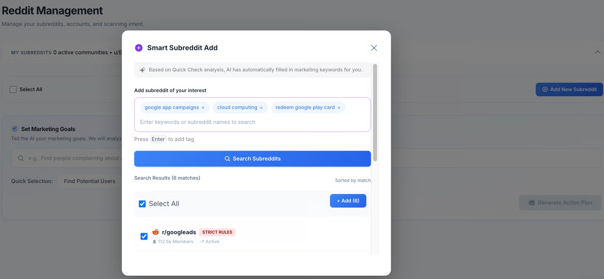Remove the 'cloud computing' tag
This screenshot has height=279, width=604.
[261, 108]
